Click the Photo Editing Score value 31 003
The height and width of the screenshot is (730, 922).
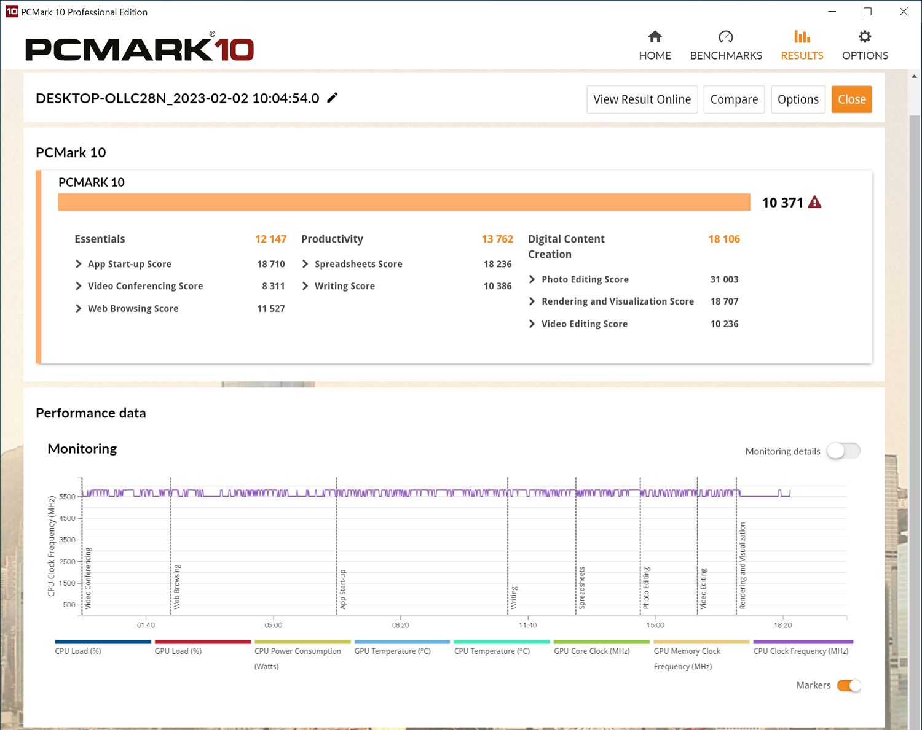724,279
